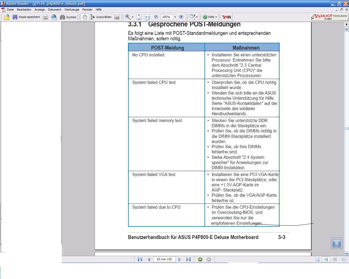Click the vertical scrollbar down arrow
This screenshot has height=279, width=349.
point(347,253)
